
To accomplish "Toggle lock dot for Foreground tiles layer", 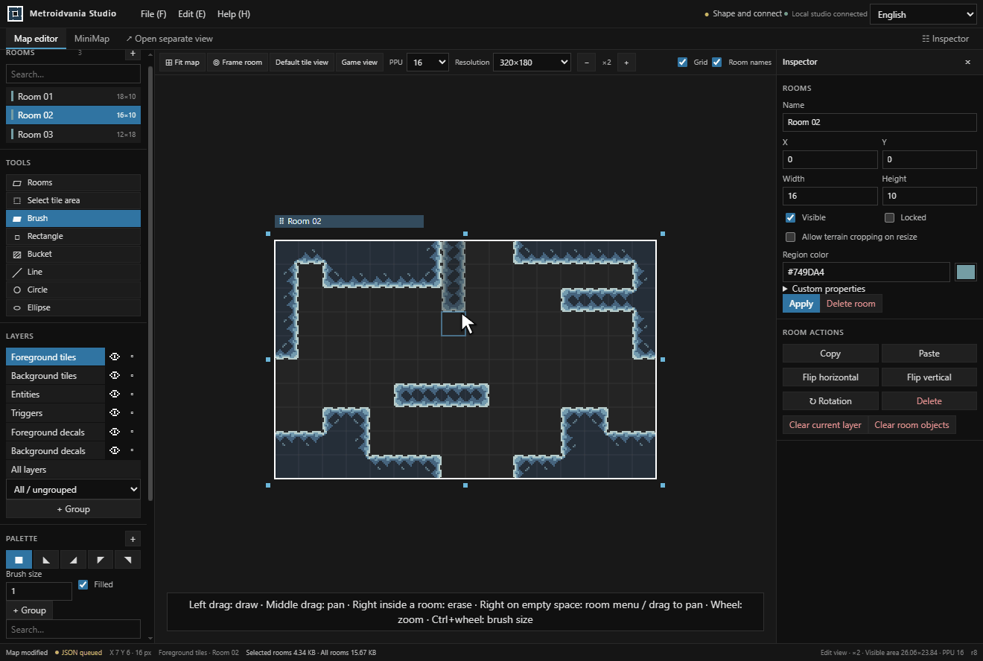I will [132, 357].
